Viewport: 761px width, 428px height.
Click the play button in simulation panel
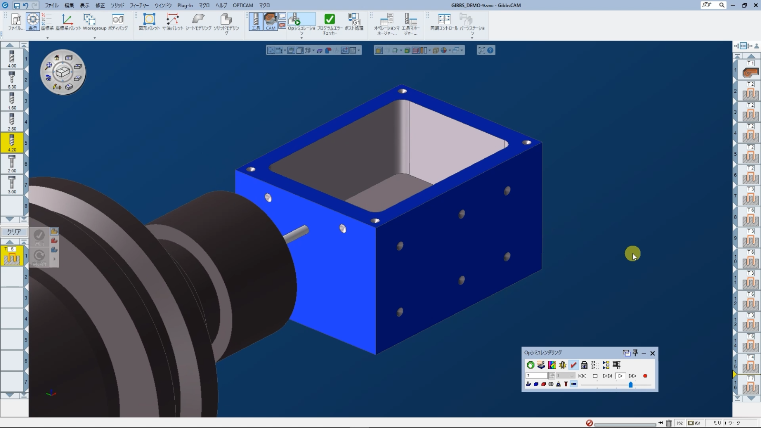[x=620, y=376]
